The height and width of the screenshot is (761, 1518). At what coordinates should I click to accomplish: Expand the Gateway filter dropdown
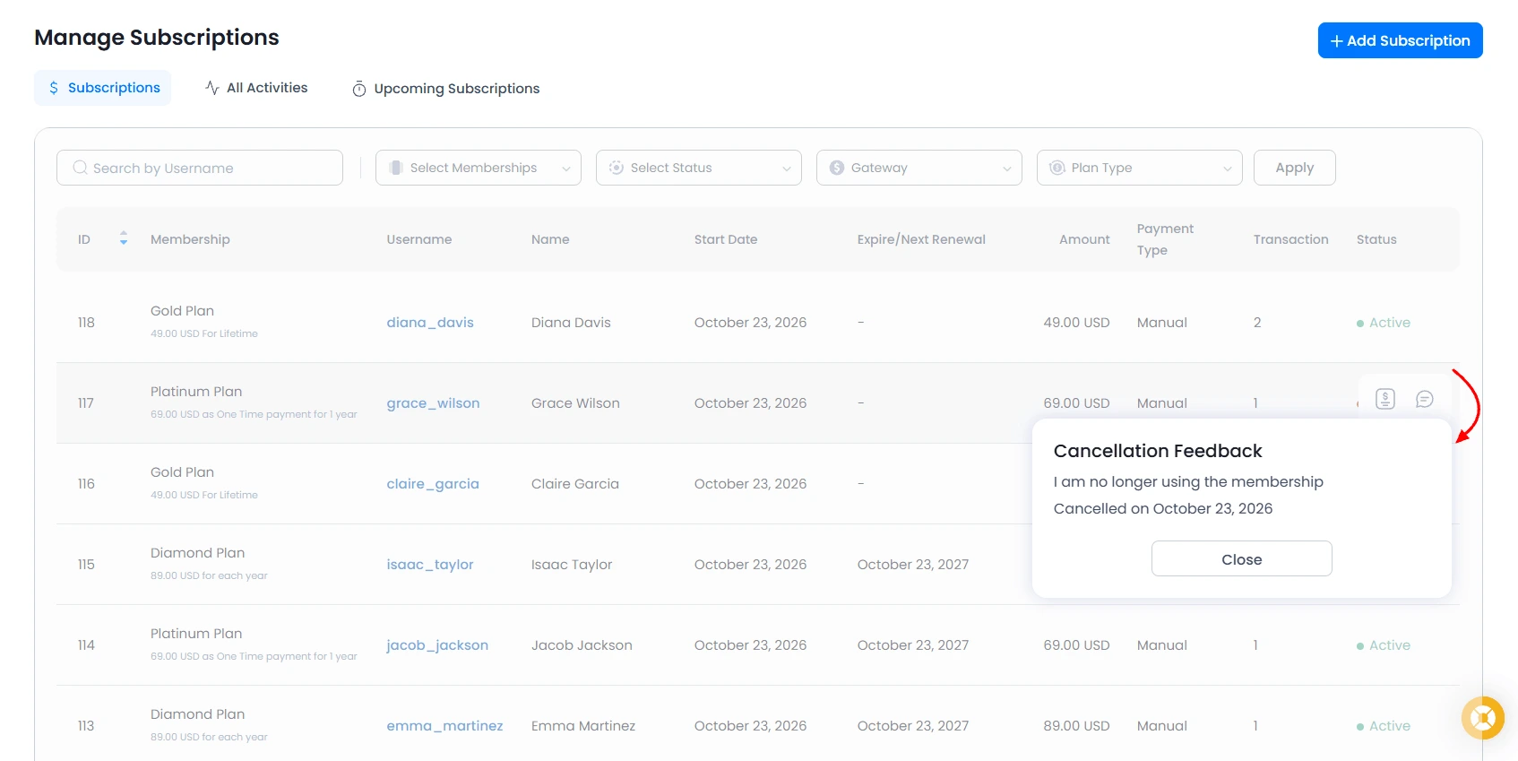coord(919,168)
